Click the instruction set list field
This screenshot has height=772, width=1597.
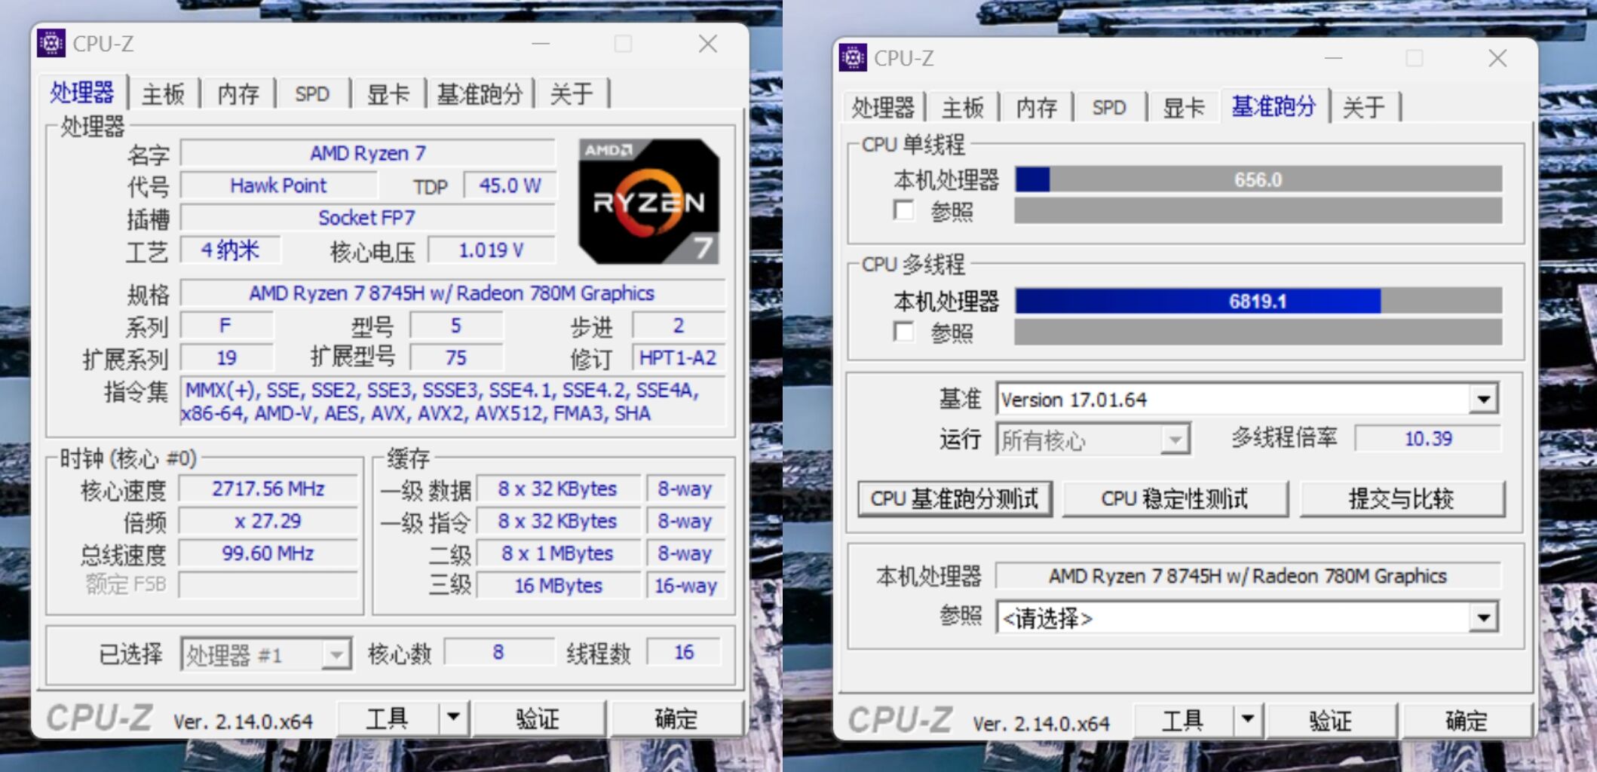tap(452, 402)
